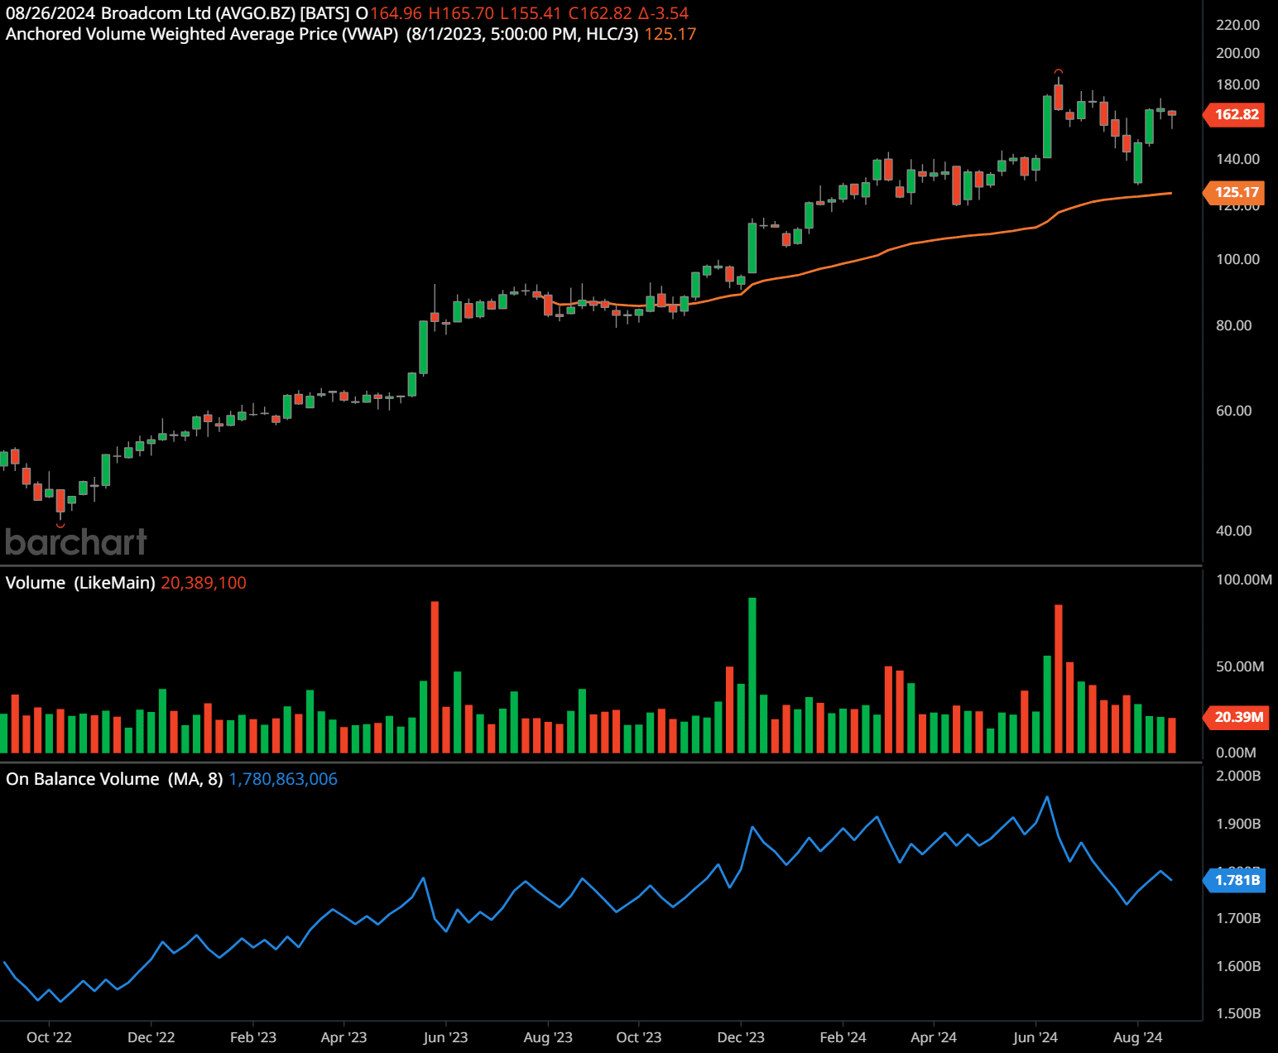Click the Apr '23 date label
Screen dimensions: 1278x1053
(x=344, y=1037)
